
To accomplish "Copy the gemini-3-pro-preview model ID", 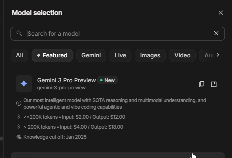I will (x=201, y=84).
